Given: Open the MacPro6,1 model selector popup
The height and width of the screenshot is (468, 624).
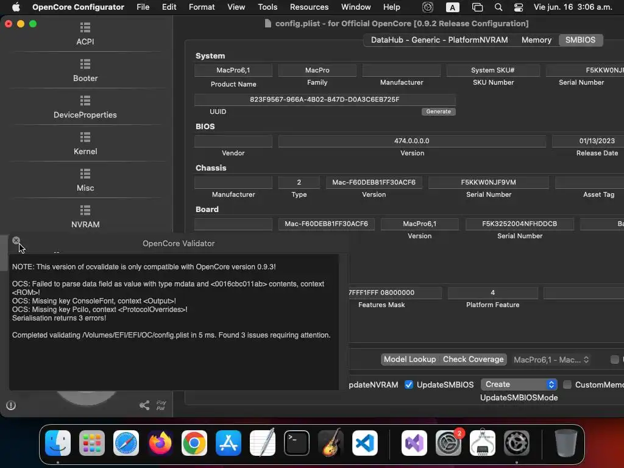Looking at the screenshot, I should tap(551, 360).
